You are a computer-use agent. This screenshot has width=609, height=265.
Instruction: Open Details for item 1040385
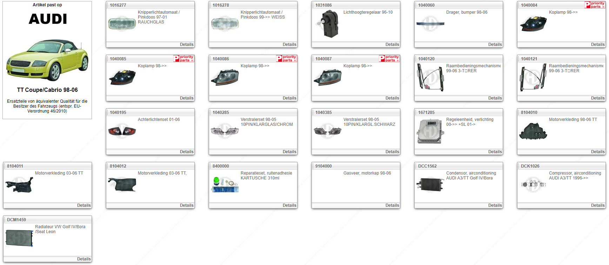coord(392,152)
